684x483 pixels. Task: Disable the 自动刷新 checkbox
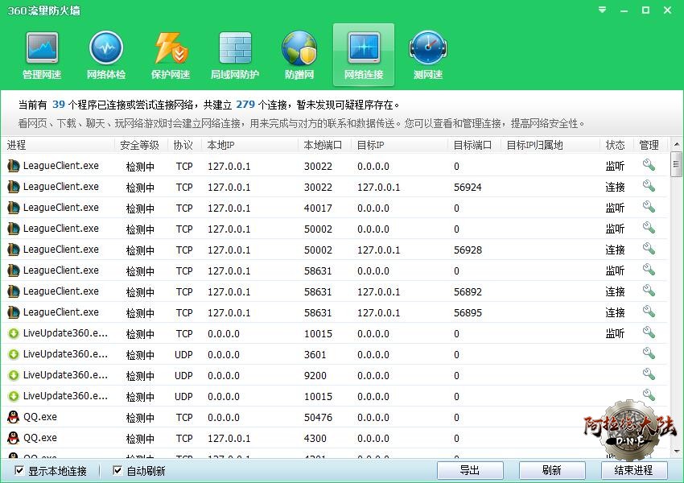[x=117, y=471]
